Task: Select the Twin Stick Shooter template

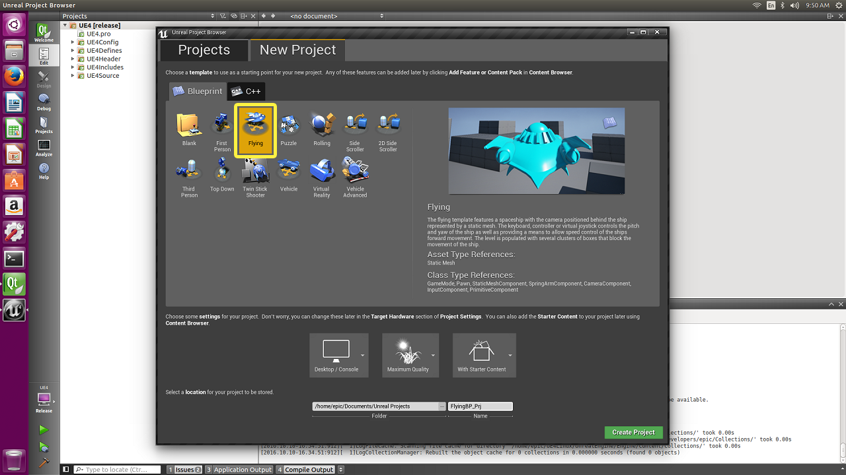Action: click(x=255, y=177)
